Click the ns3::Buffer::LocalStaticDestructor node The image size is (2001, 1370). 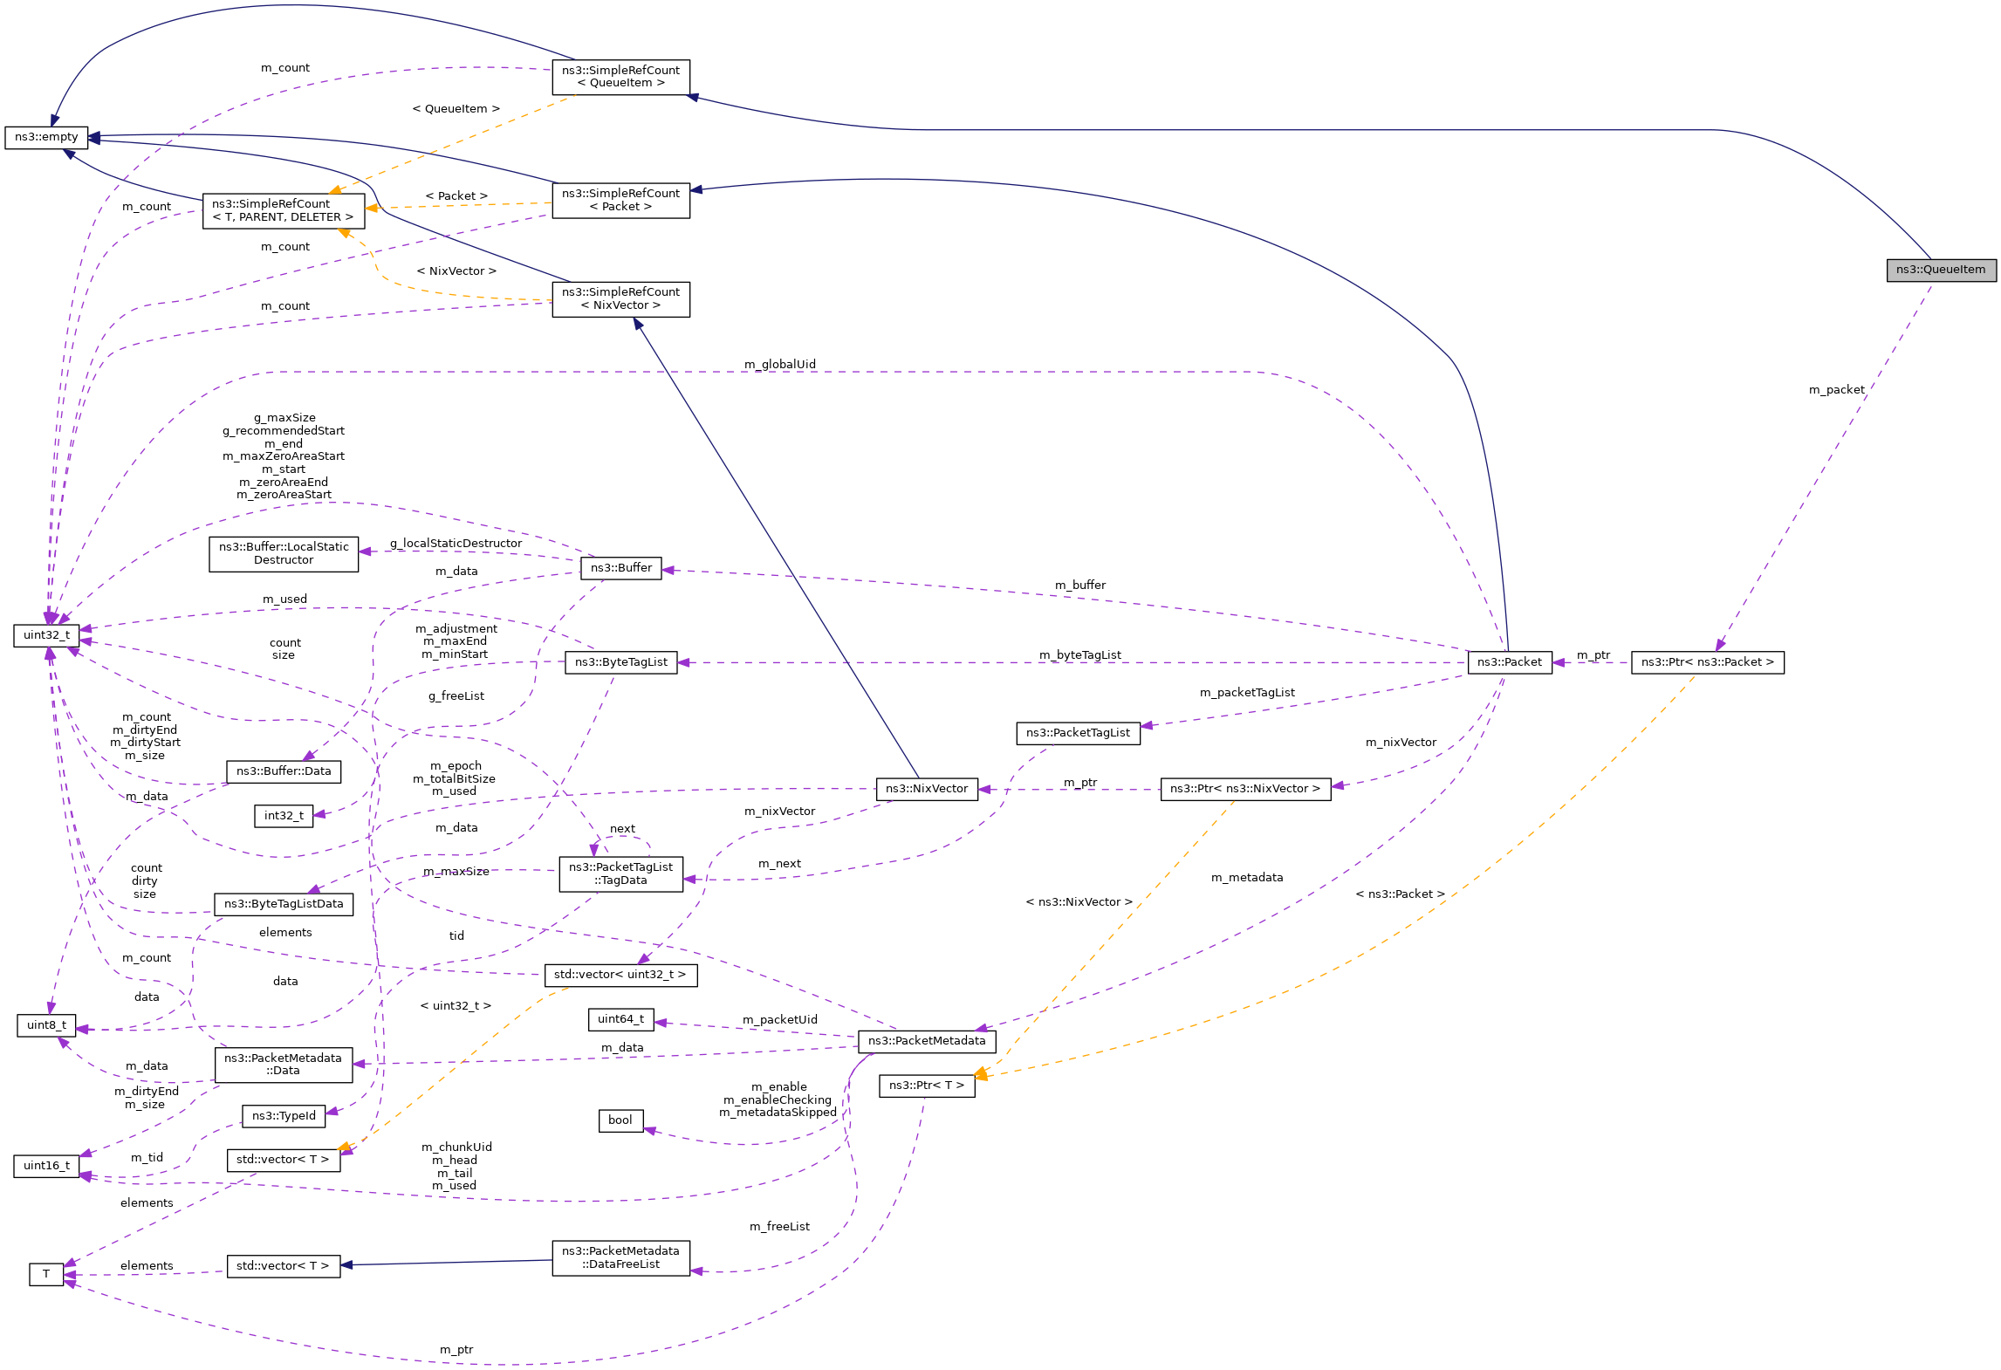point(284,553)
